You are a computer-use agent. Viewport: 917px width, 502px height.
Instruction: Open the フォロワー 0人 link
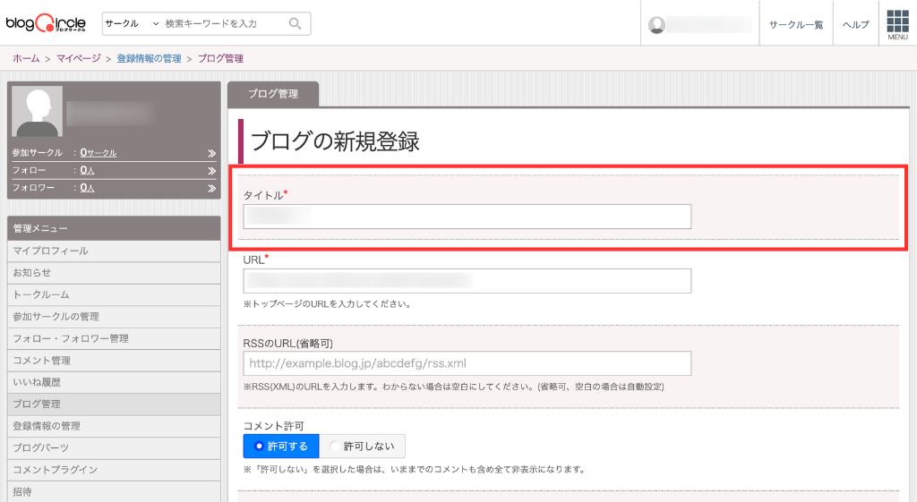click(x=87, y=188)
